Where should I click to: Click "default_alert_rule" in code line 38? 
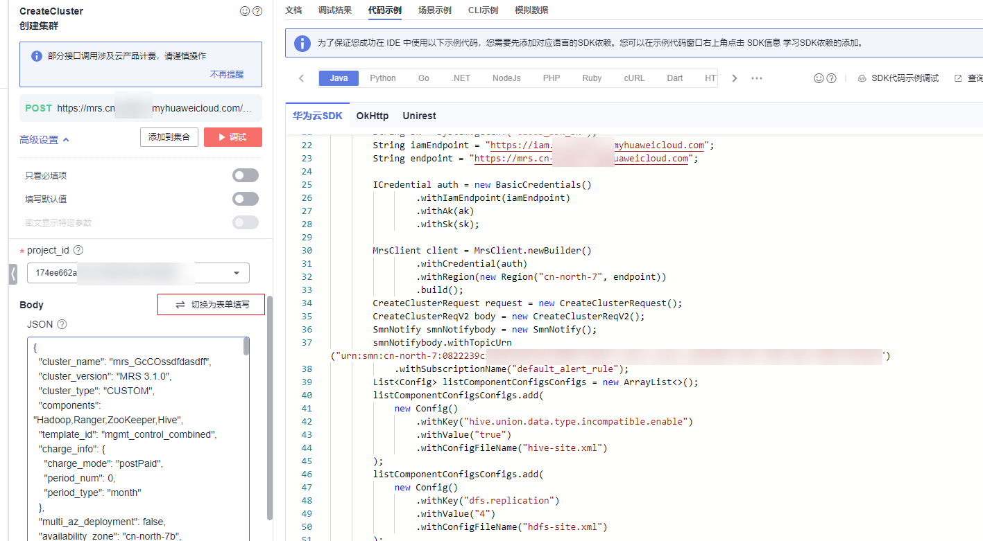[x=563, y=369]
